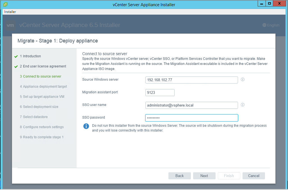Click the 'SSO password' label

click(93, 117)
